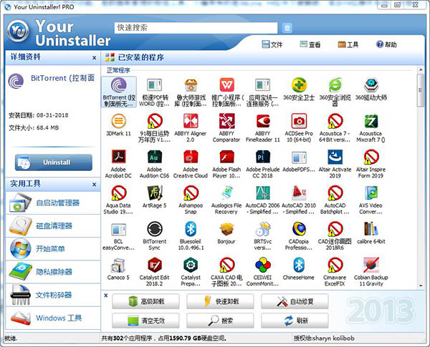The width and height of the screenshot is (430, 347).
Task: Select the ABBYY FineReader 11 icon
Action: coord(263,121)
